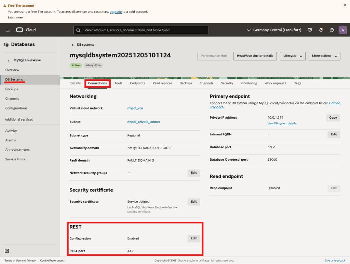
Task: Copy the private IP address
Action: [333, 118]
